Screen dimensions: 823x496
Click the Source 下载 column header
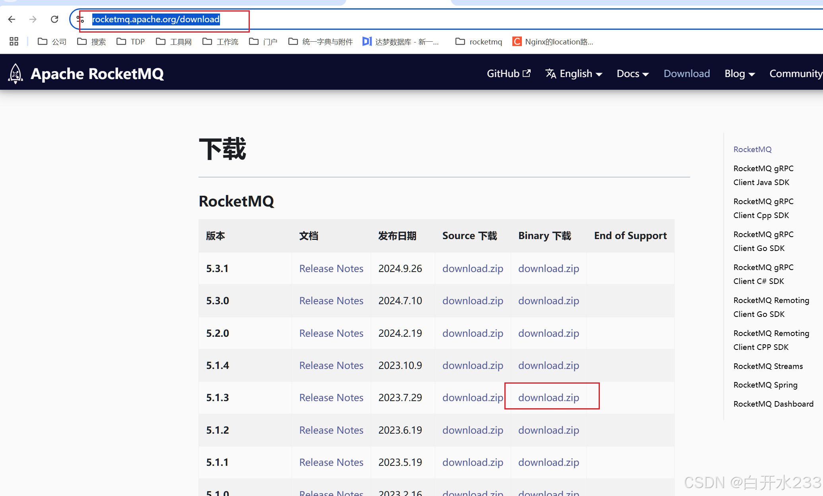(473, 236)
